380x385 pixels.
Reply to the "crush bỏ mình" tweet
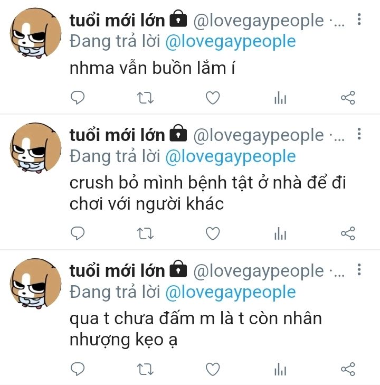point(78,233)
